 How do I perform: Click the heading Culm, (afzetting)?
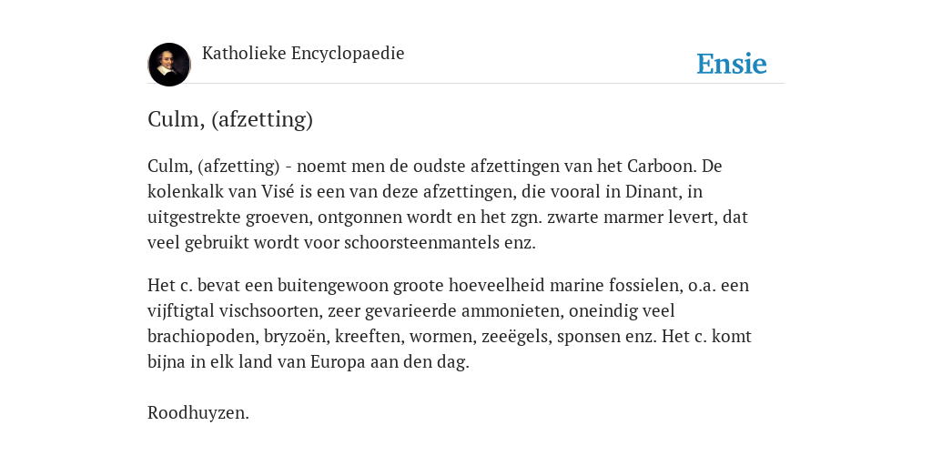coord(230,119)
